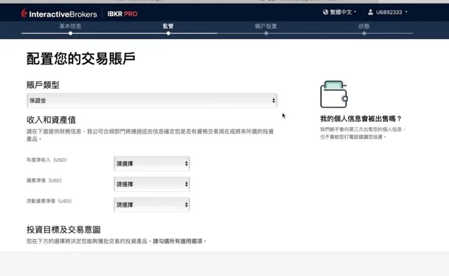449x276 pixels.
Task: Open the 流動資產淨值 (USD) dropdown
Action: click(152, 205)
